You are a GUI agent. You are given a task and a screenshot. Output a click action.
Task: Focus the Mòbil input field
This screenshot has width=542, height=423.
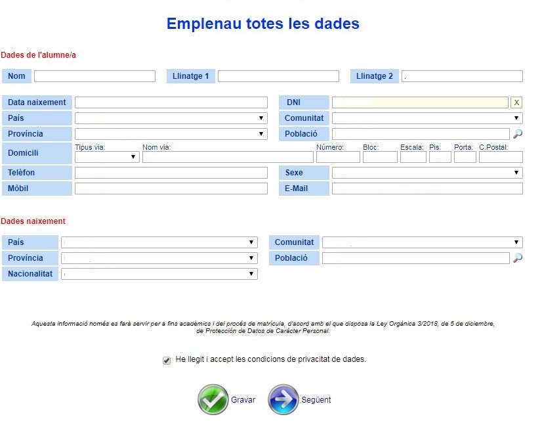[x=171, y=189]
